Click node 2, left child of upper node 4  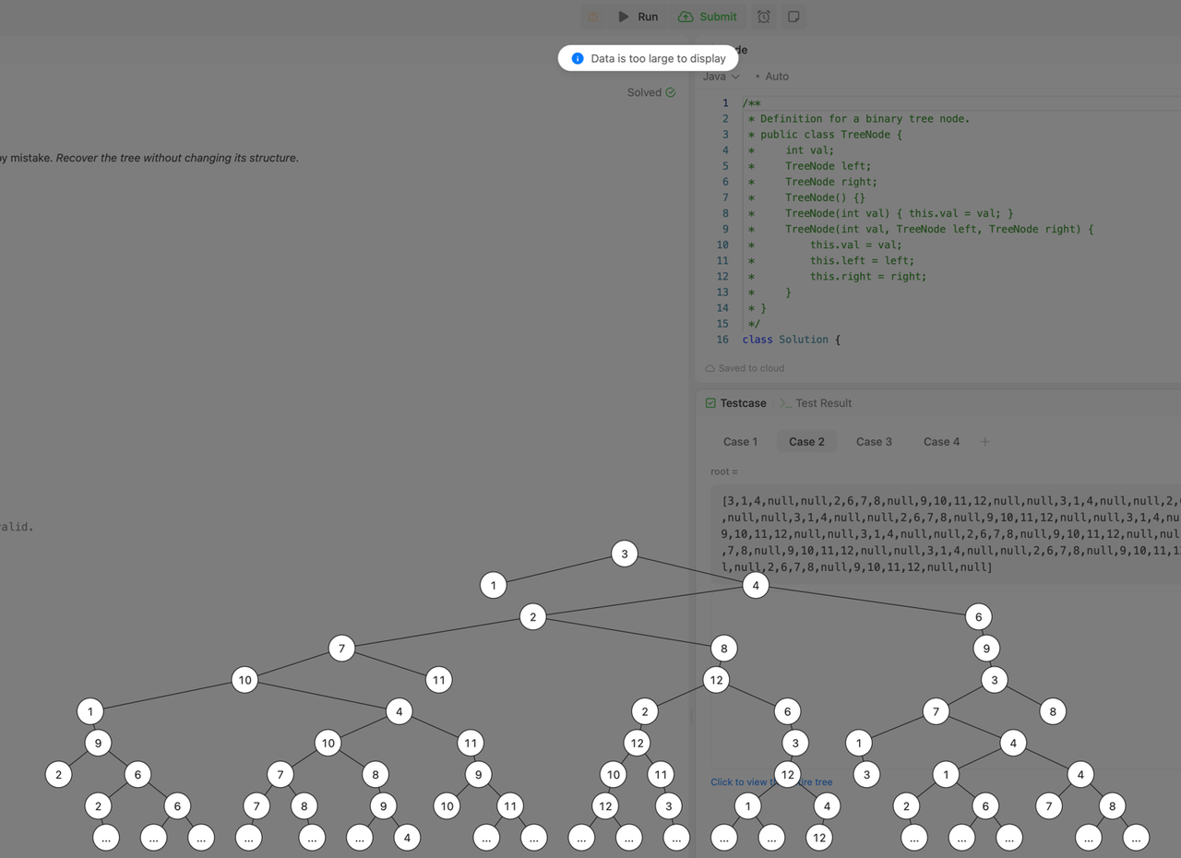[532, 616]
